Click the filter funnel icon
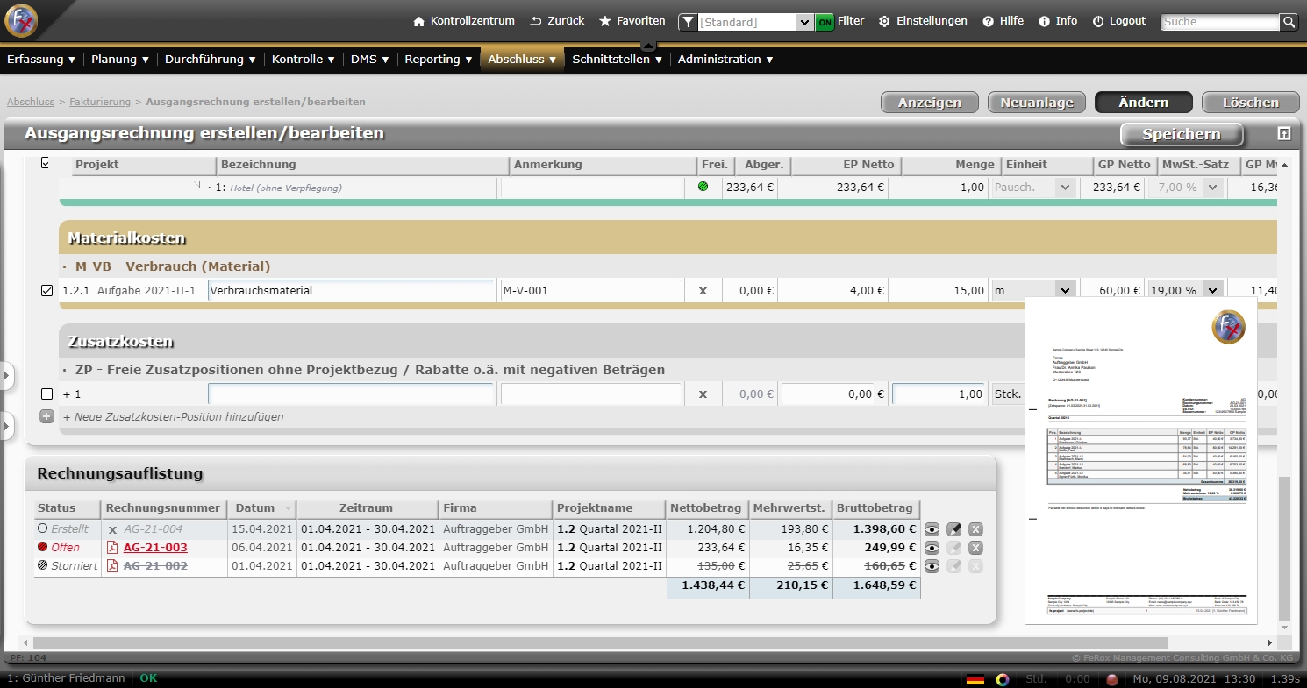This screenshot has height=688, width=1307. (x=689, y=22)
